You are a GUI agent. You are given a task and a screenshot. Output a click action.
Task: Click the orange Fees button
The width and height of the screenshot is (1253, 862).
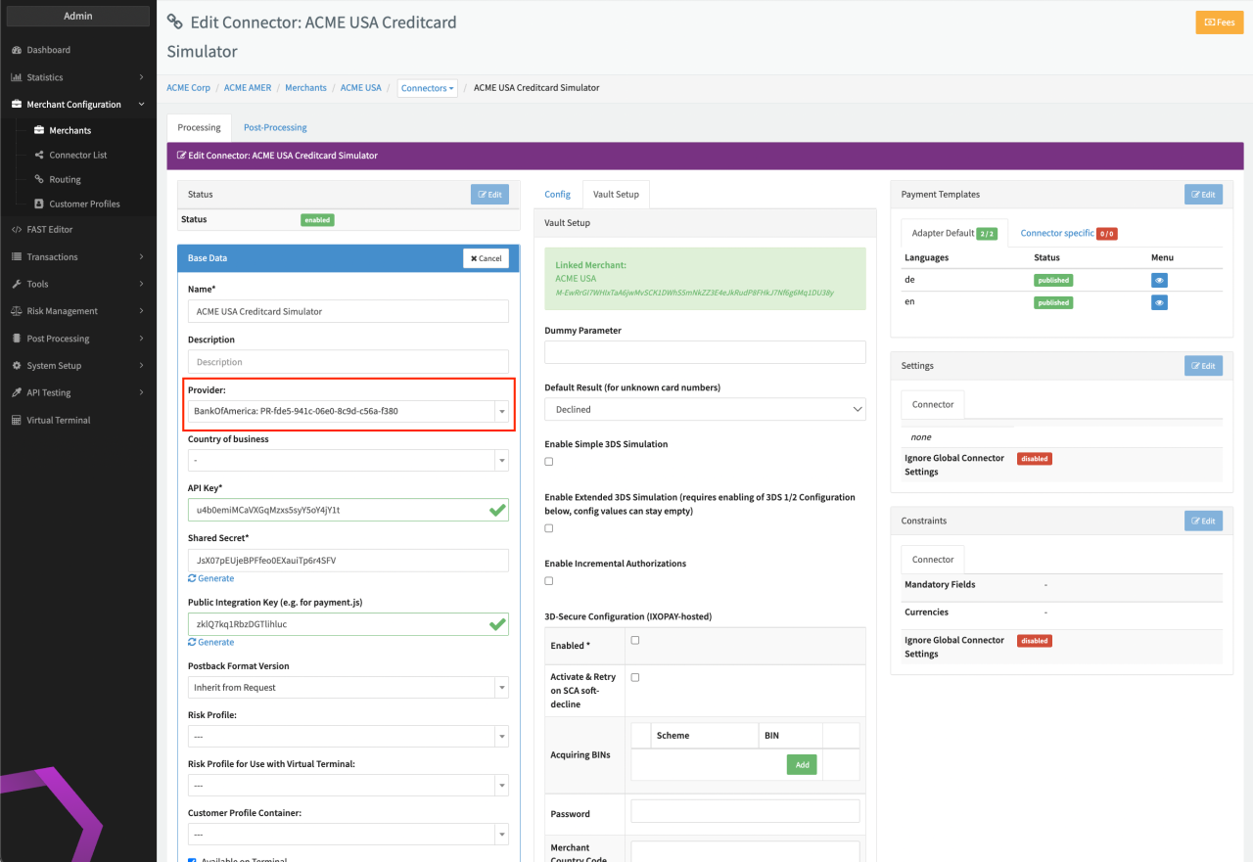1219,23
